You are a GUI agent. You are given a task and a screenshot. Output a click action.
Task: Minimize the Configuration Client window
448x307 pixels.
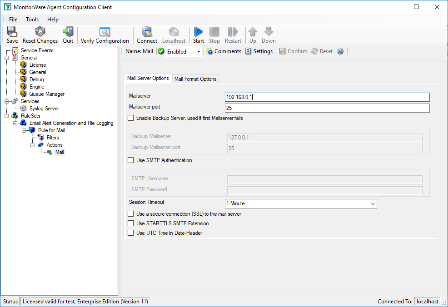click(396, 7)
